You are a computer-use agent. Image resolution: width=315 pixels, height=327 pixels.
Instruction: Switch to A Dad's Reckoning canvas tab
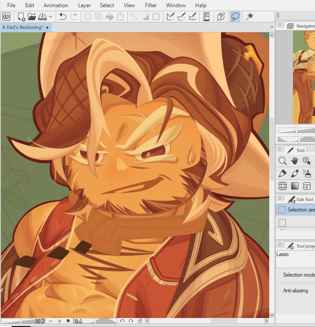click(x=26, y=27)
